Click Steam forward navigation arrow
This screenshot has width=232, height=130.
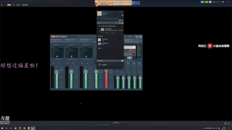tap(5, 5)
